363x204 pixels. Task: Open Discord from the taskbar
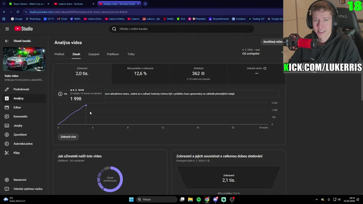215,199
